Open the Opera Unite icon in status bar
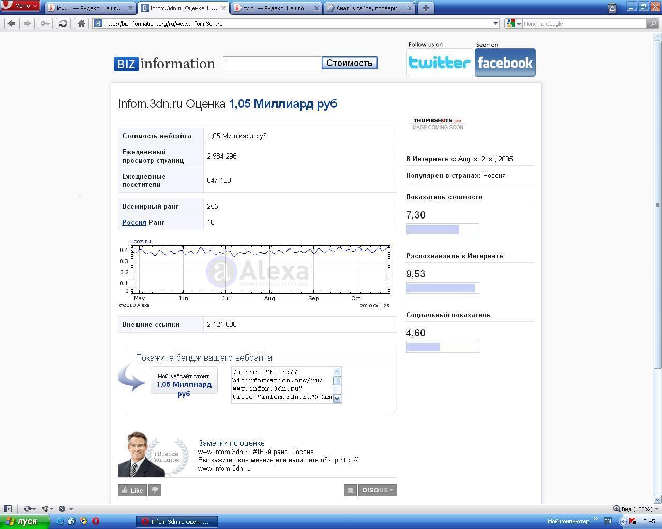The image size is (662, 529). 45,509
